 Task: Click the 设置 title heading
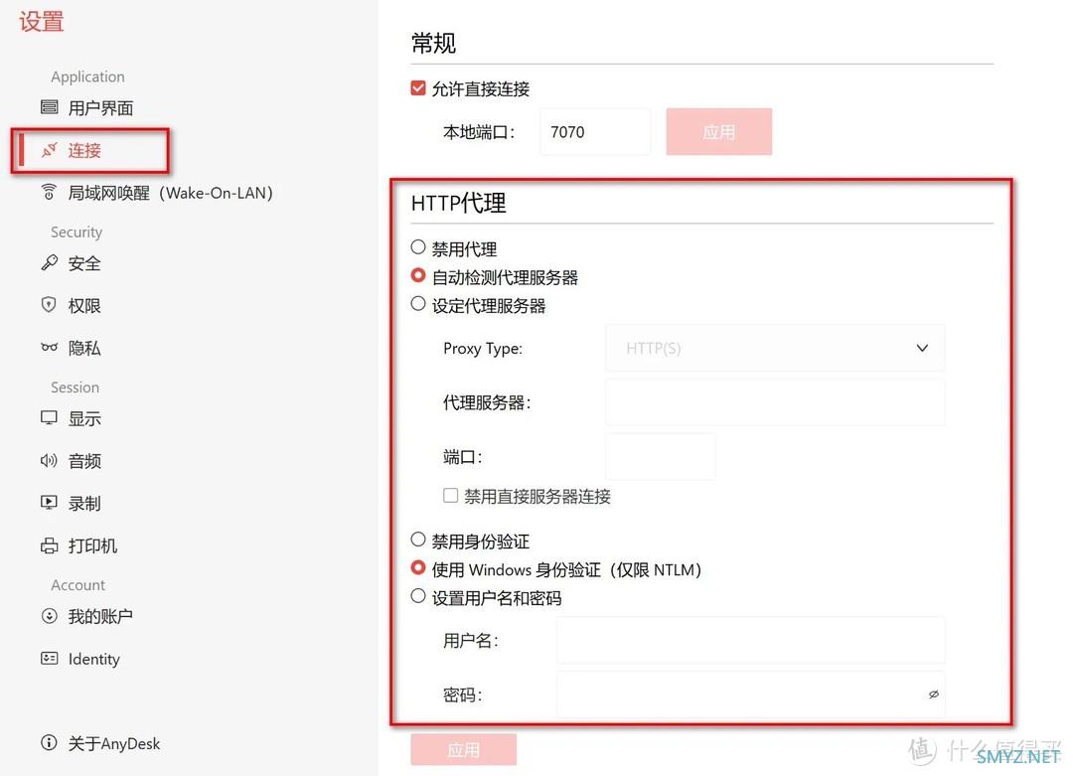click(41, 22)
